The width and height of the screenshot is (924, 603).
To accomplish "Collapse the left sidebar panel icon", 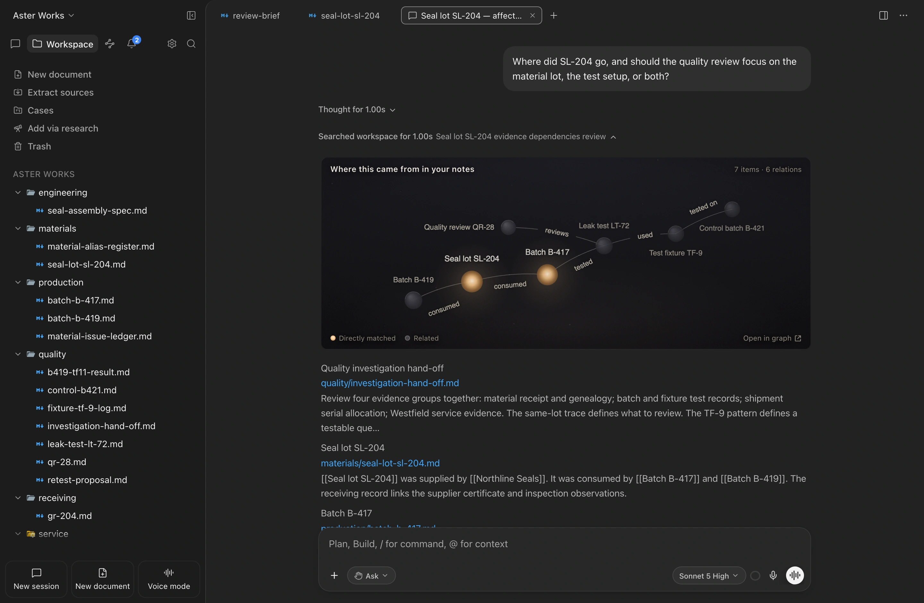I will pos(191,15).
